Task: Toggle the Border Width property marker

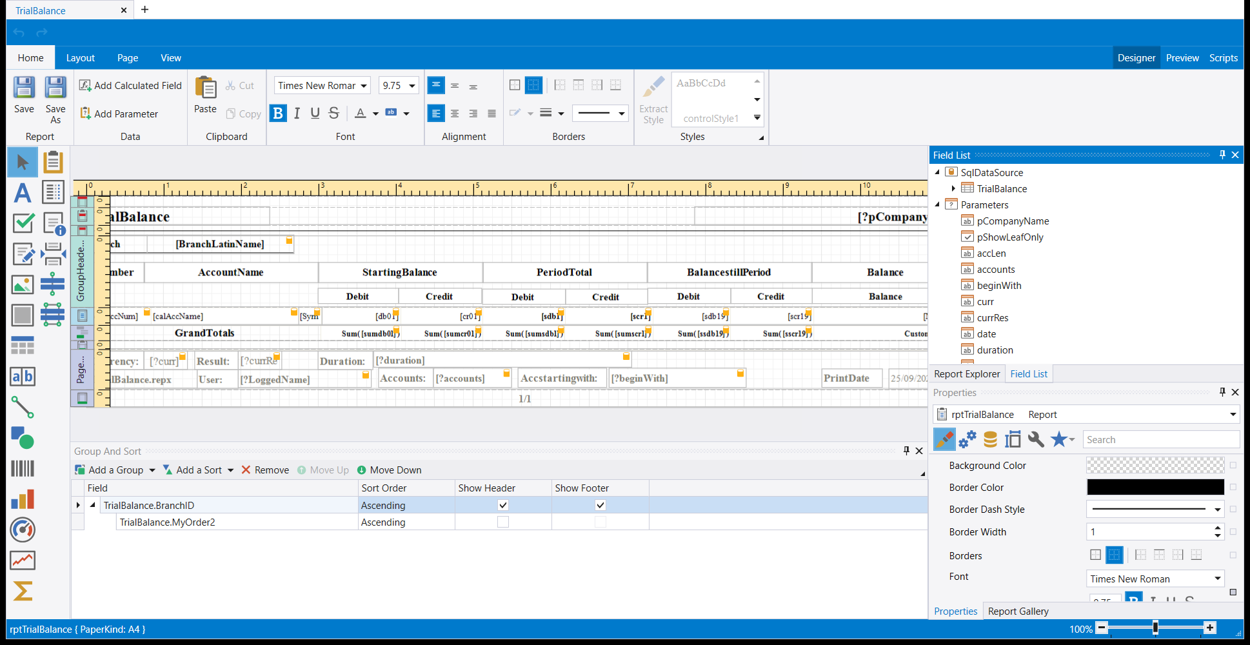Action: 1233,532
